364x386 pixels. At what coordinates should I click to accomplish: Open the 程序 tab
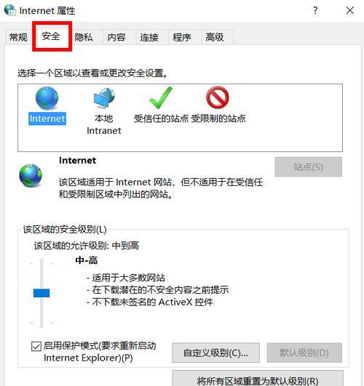pos(182,37)
